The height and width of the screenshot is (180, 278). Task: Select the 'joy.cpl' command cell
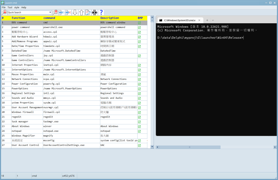(x=71, y=56)
